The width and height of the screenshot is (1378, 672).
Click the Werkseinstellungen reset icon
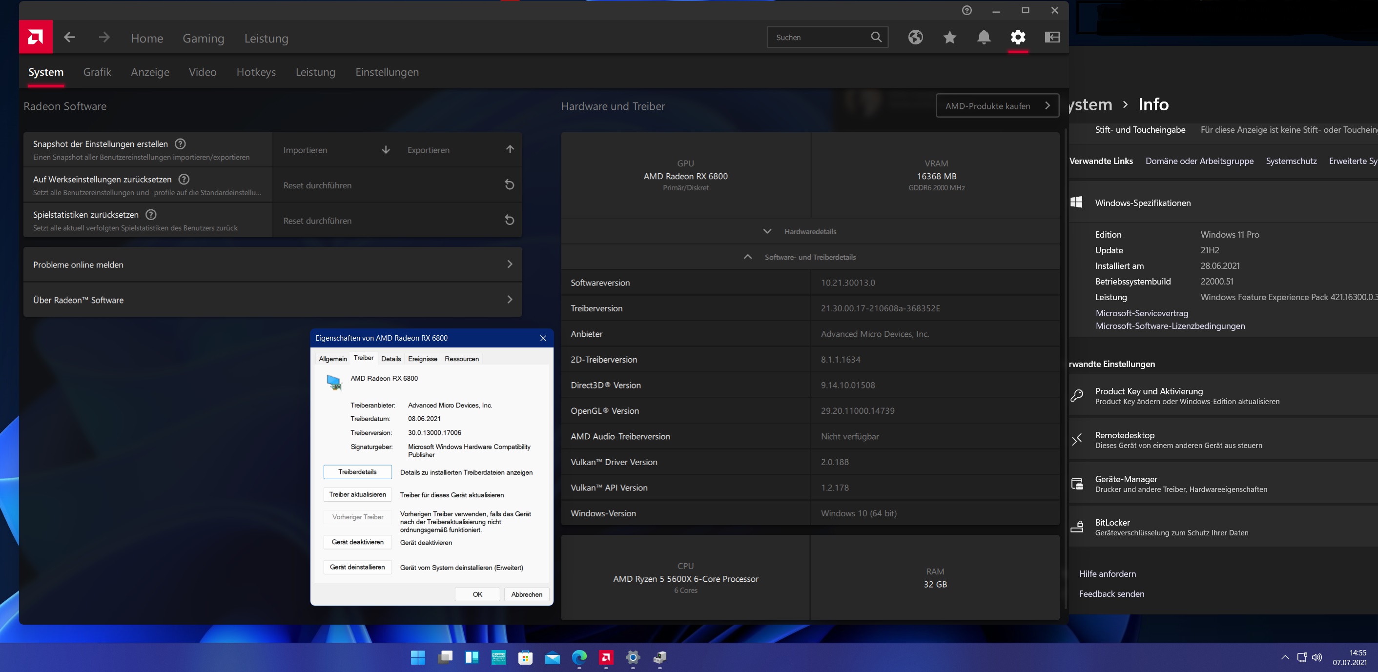(509, 185)
